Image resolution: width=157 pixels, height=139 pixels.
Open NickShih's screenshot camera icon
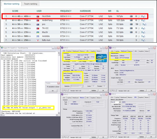point(131,16)
